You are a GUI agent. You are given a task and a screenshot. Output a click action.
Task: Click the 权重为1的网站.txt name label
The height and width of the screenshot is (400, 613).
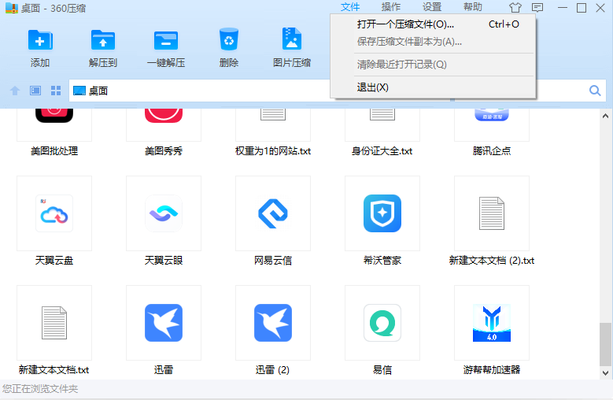pyautogui.click(x=273, y=151)
